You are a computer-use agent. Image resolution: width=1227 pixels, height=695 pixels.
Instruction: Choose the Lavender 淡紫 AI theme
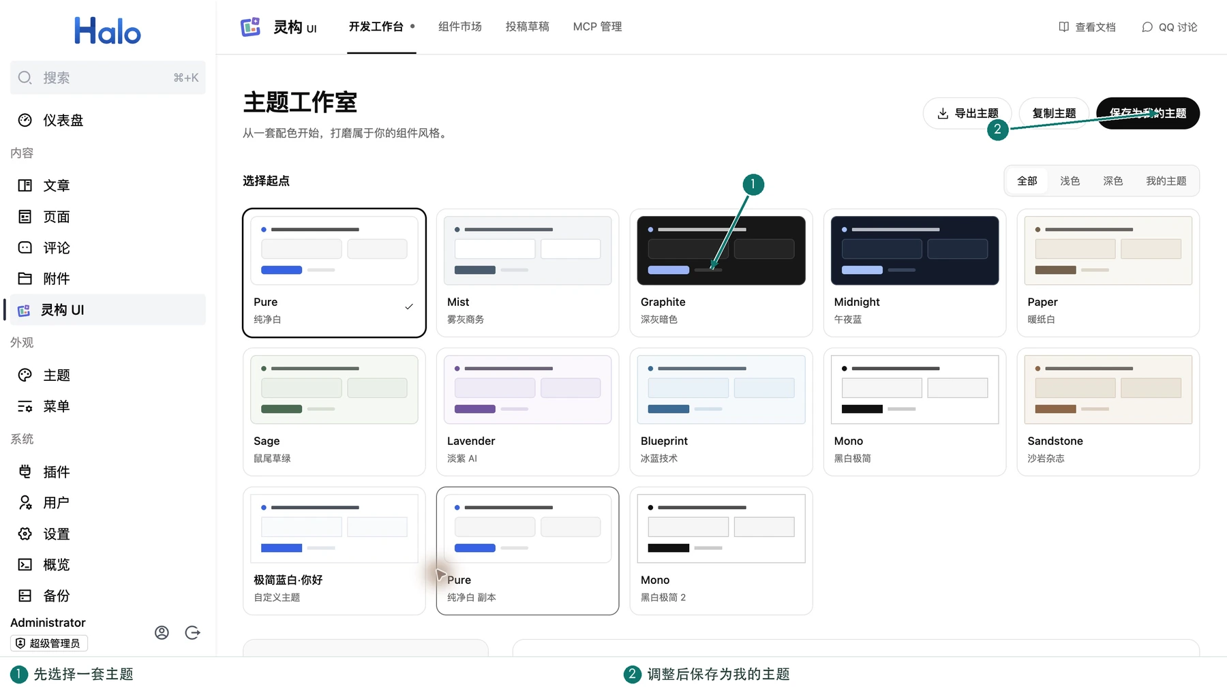click(x=528, y=412)
